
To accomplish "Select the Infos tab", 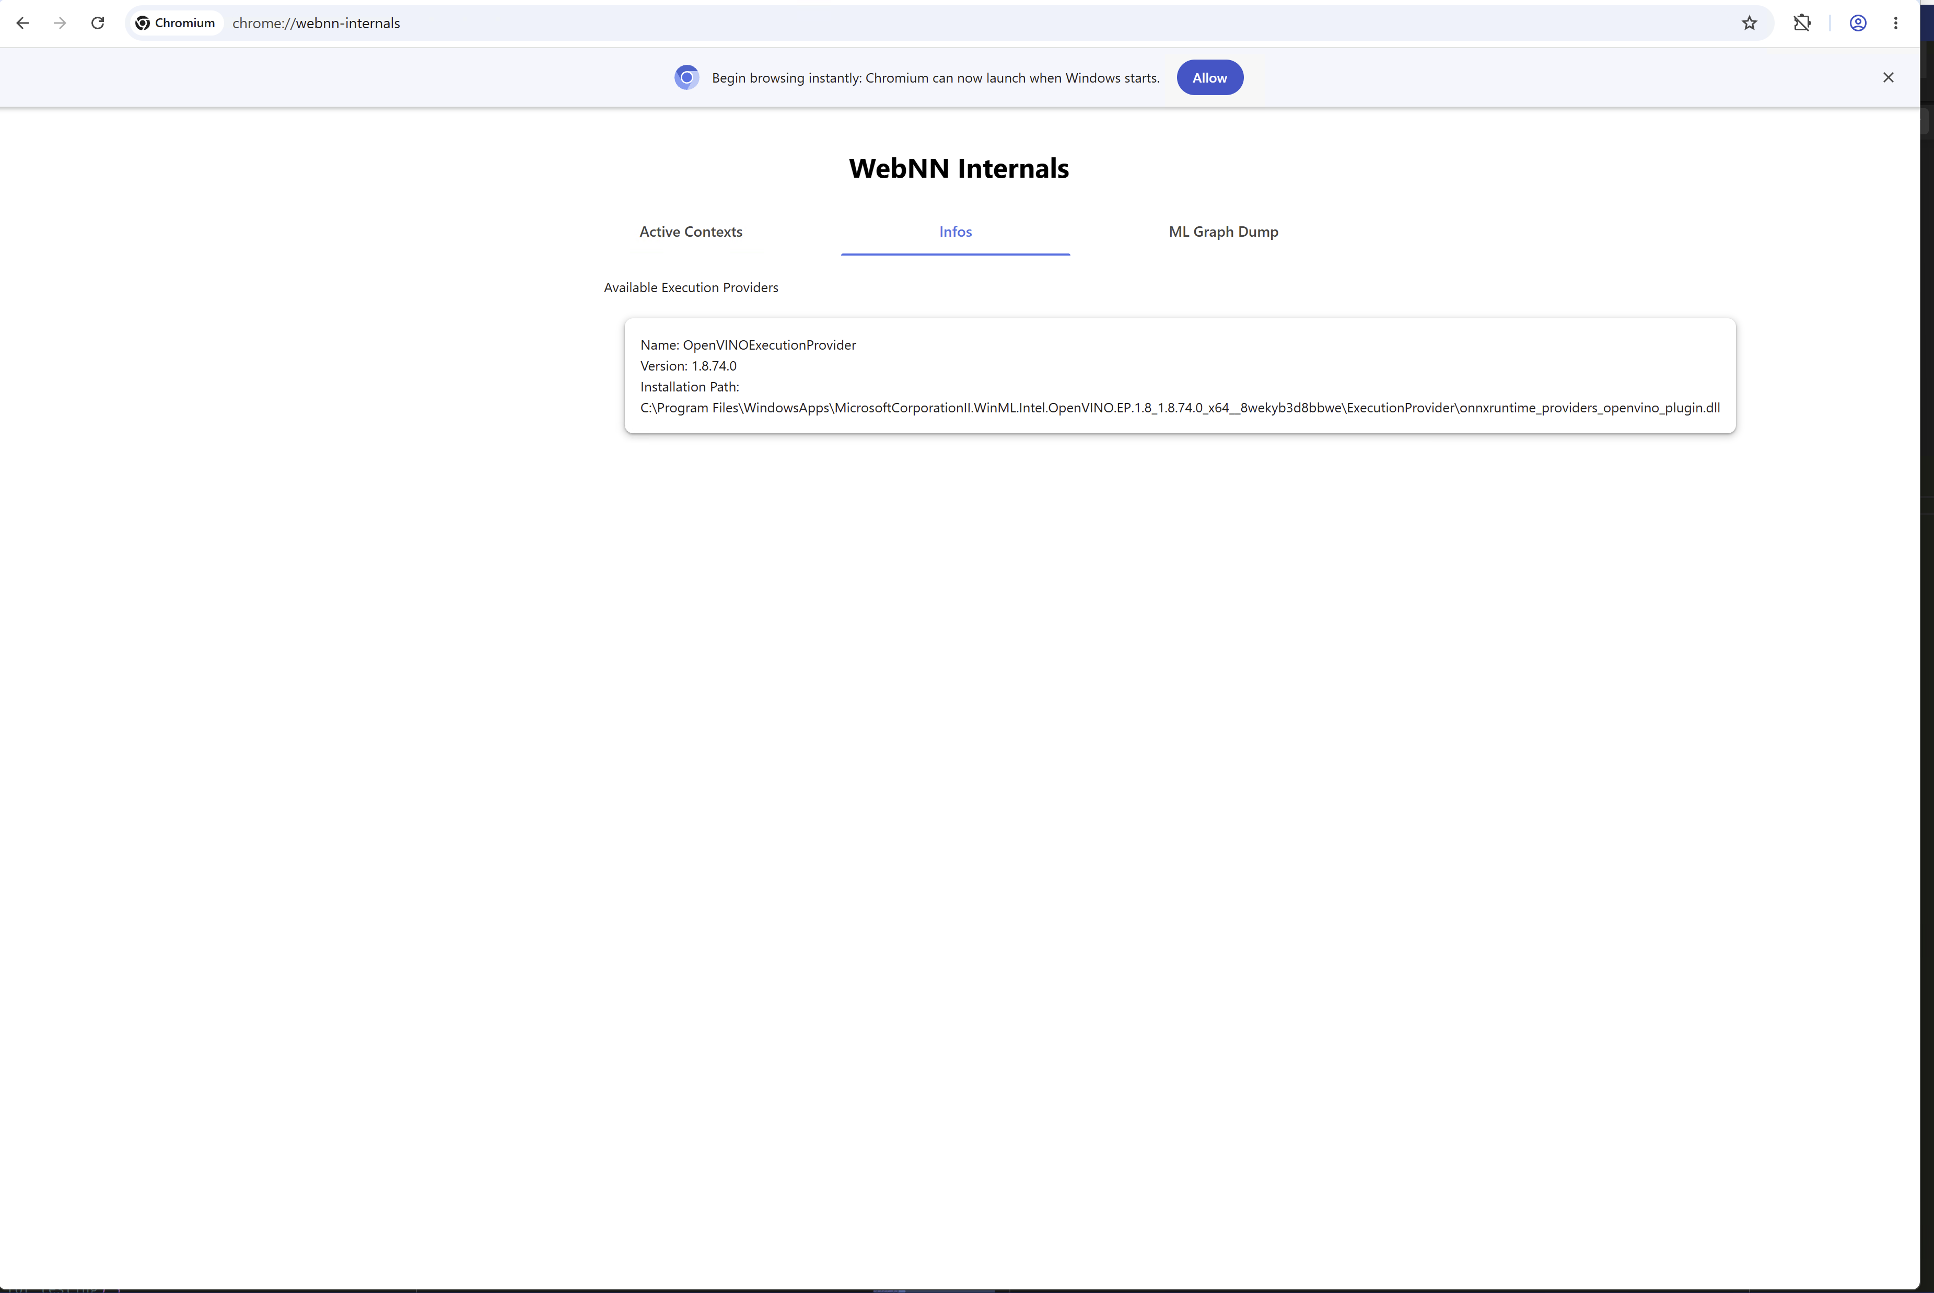I will click(956, 232).
